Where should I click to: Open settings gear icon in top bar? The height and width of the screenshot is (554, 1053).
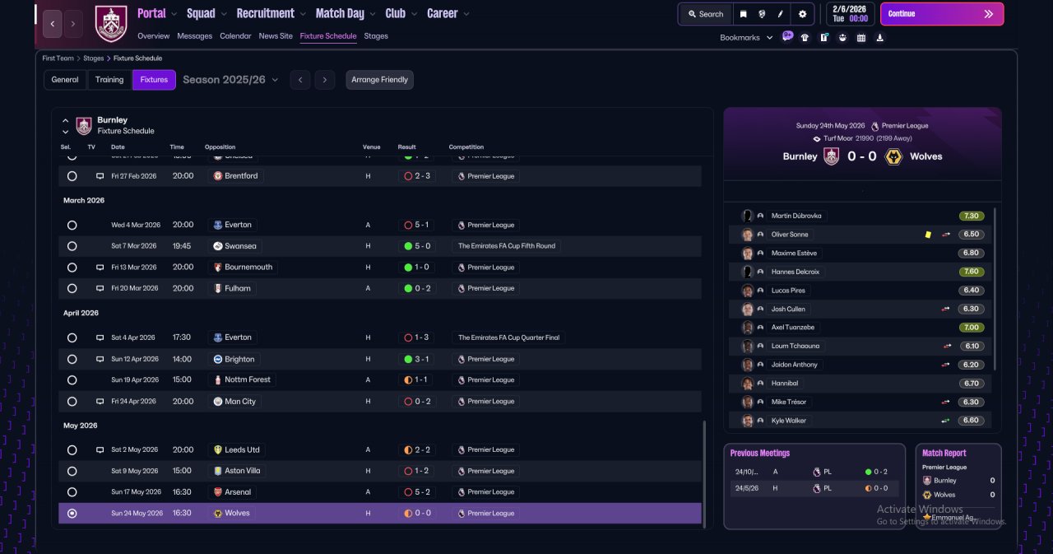point(802,14)
